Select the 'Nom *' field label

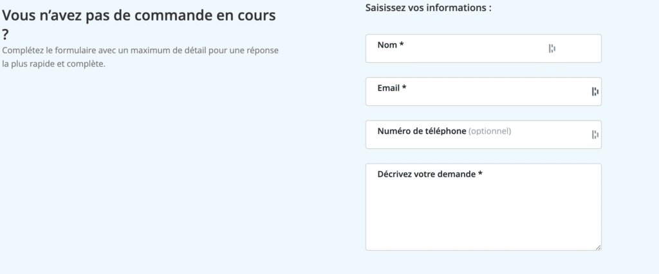tap(391, 45)
